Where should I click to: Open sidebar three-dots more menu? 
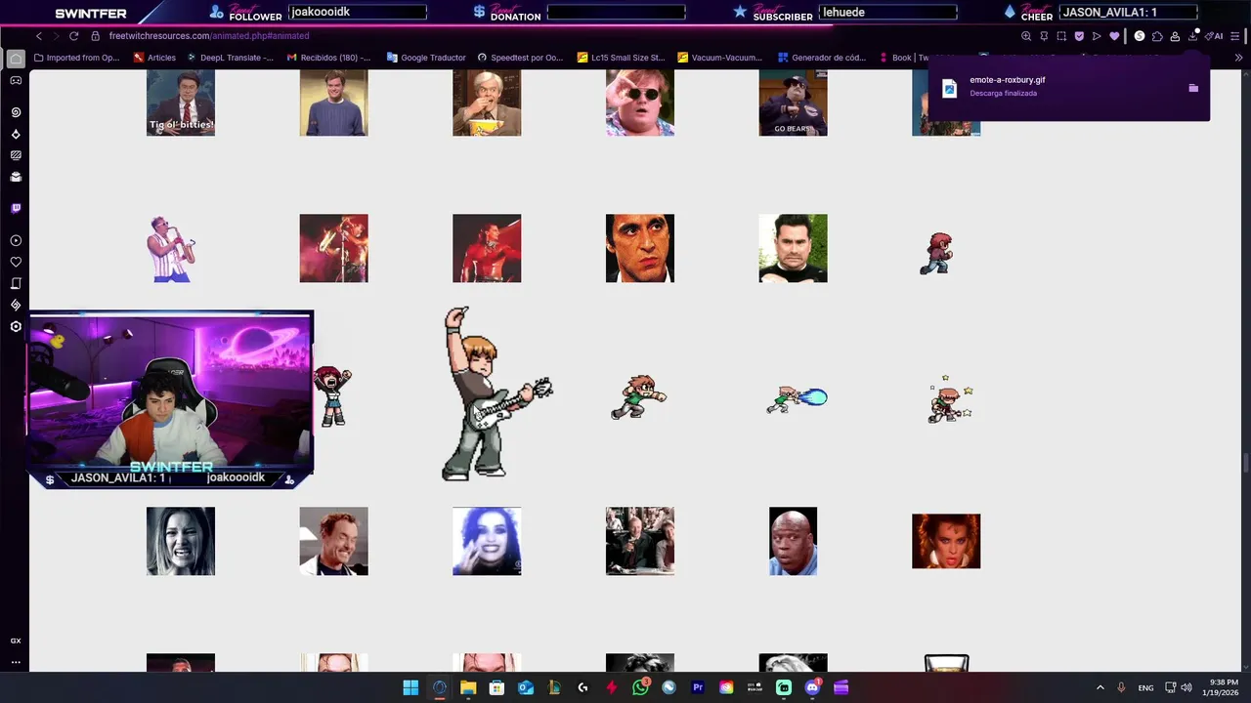[x=16, y=662]
